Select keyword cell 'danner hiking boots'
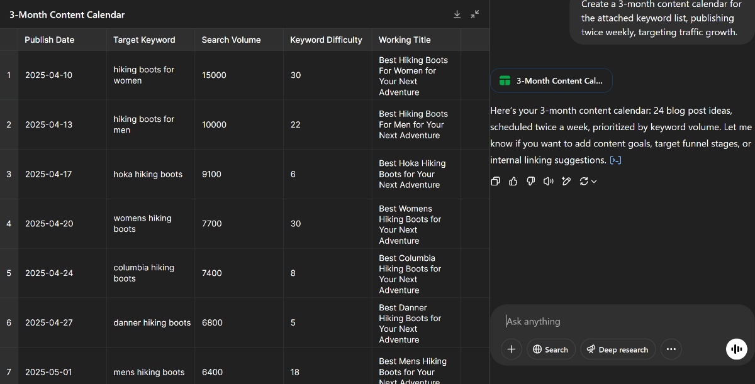This screenshot has height=384, width=755. pyautogui.click(x=150, y=322)
